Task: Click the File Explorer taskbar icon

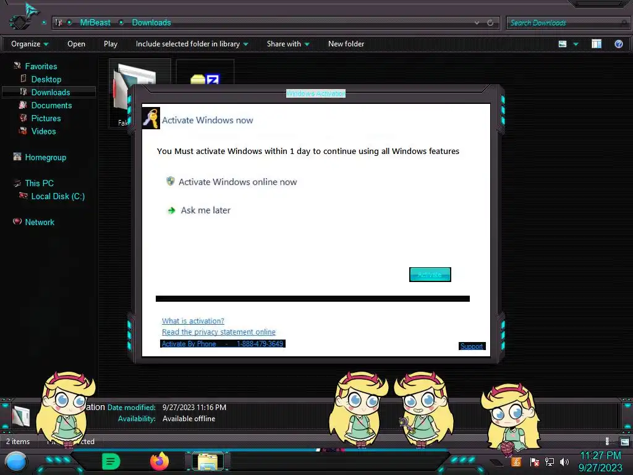Action: [x=208, y=461]
